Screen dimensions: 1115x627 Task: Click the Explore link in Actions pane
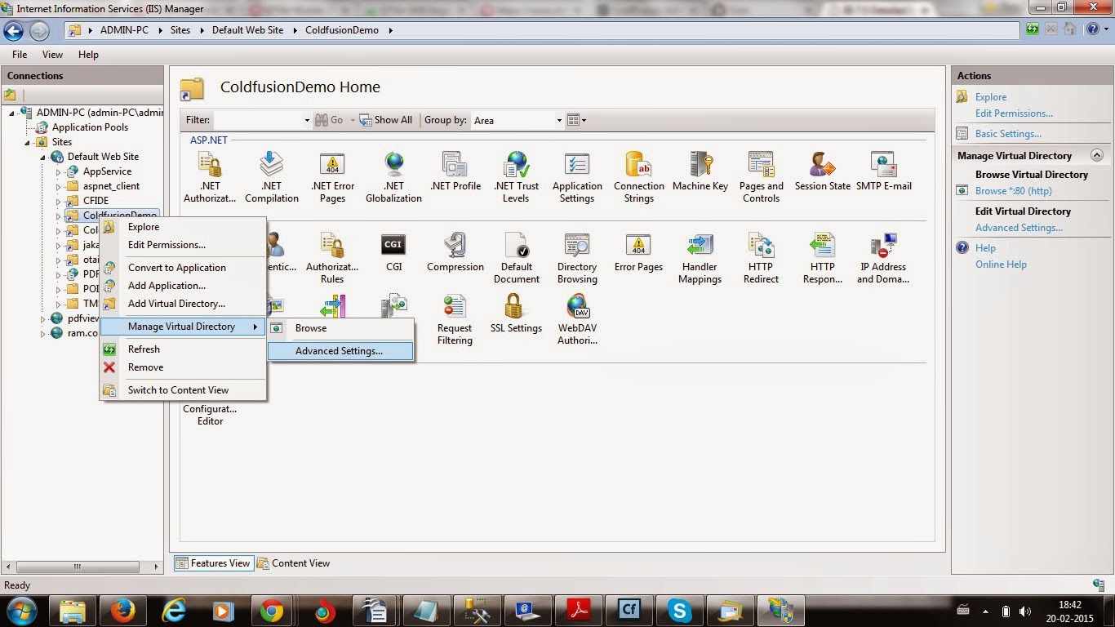click(x=991, y=97)
